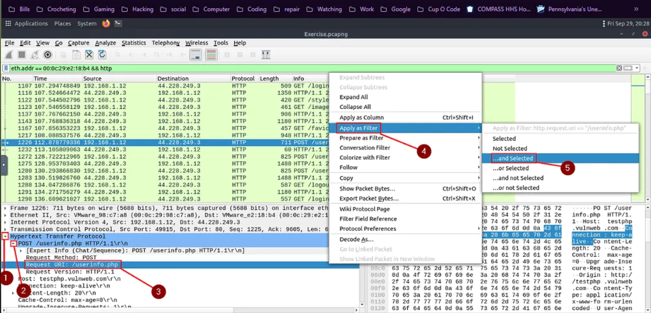Expand the Ethernet II row
The height and width of the screenshot is (313, 651).
[5, 215]
